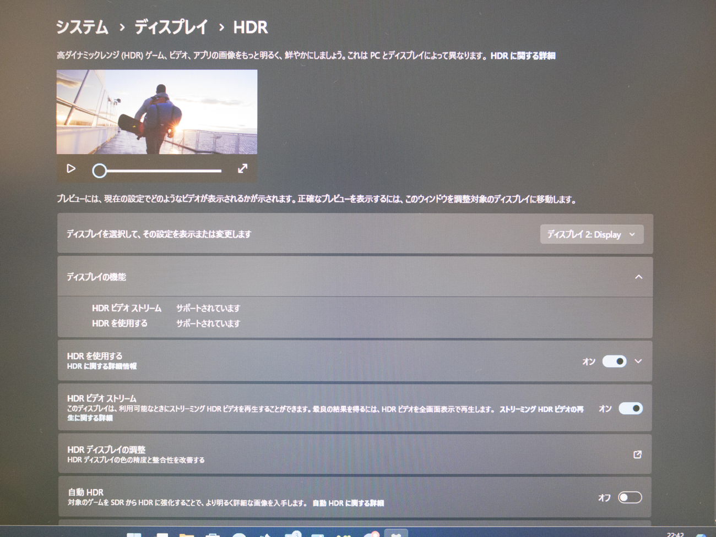The image size is (716, 537).
Task: Open HDR ディスプレイの調整 external link icon
Action: [637, 454]
